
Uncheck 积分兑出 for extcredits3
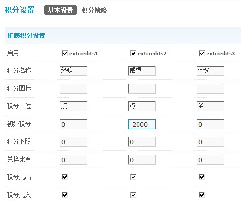tap(202, 177)
